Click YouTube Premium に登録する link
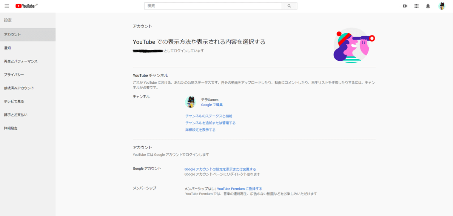The height and width of the screenshot is (216, 453). (x=239, y=189)
